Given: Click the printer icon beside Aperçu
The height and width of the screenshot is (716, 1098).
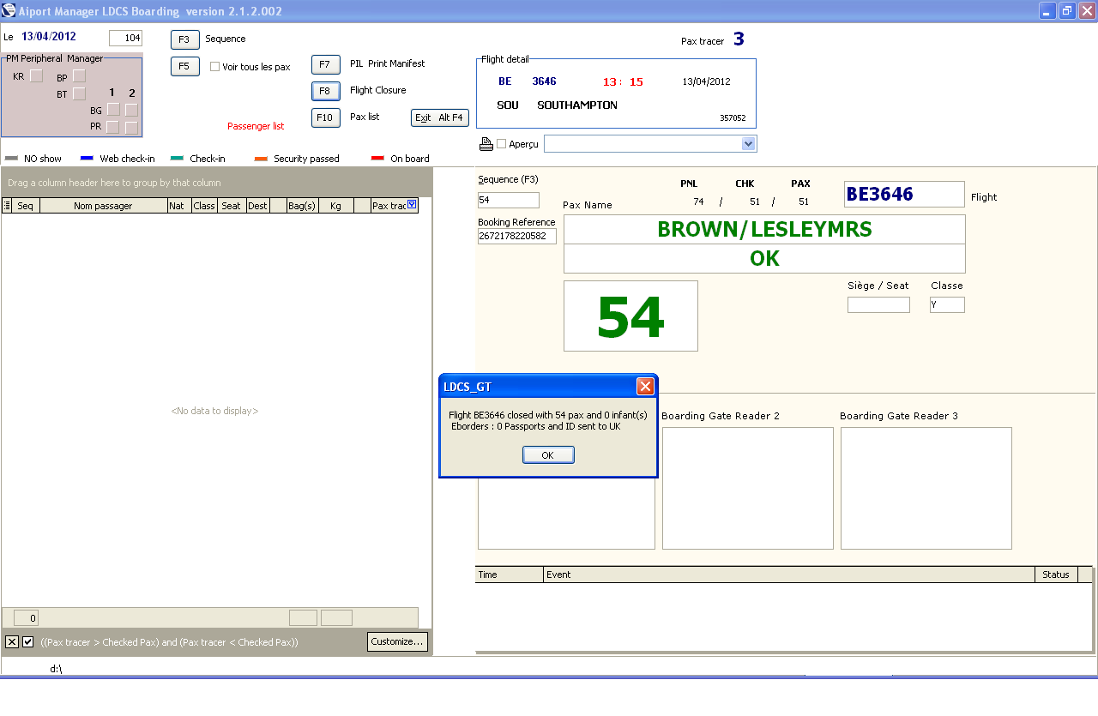Looking at the screenshot, I should 486,144.
